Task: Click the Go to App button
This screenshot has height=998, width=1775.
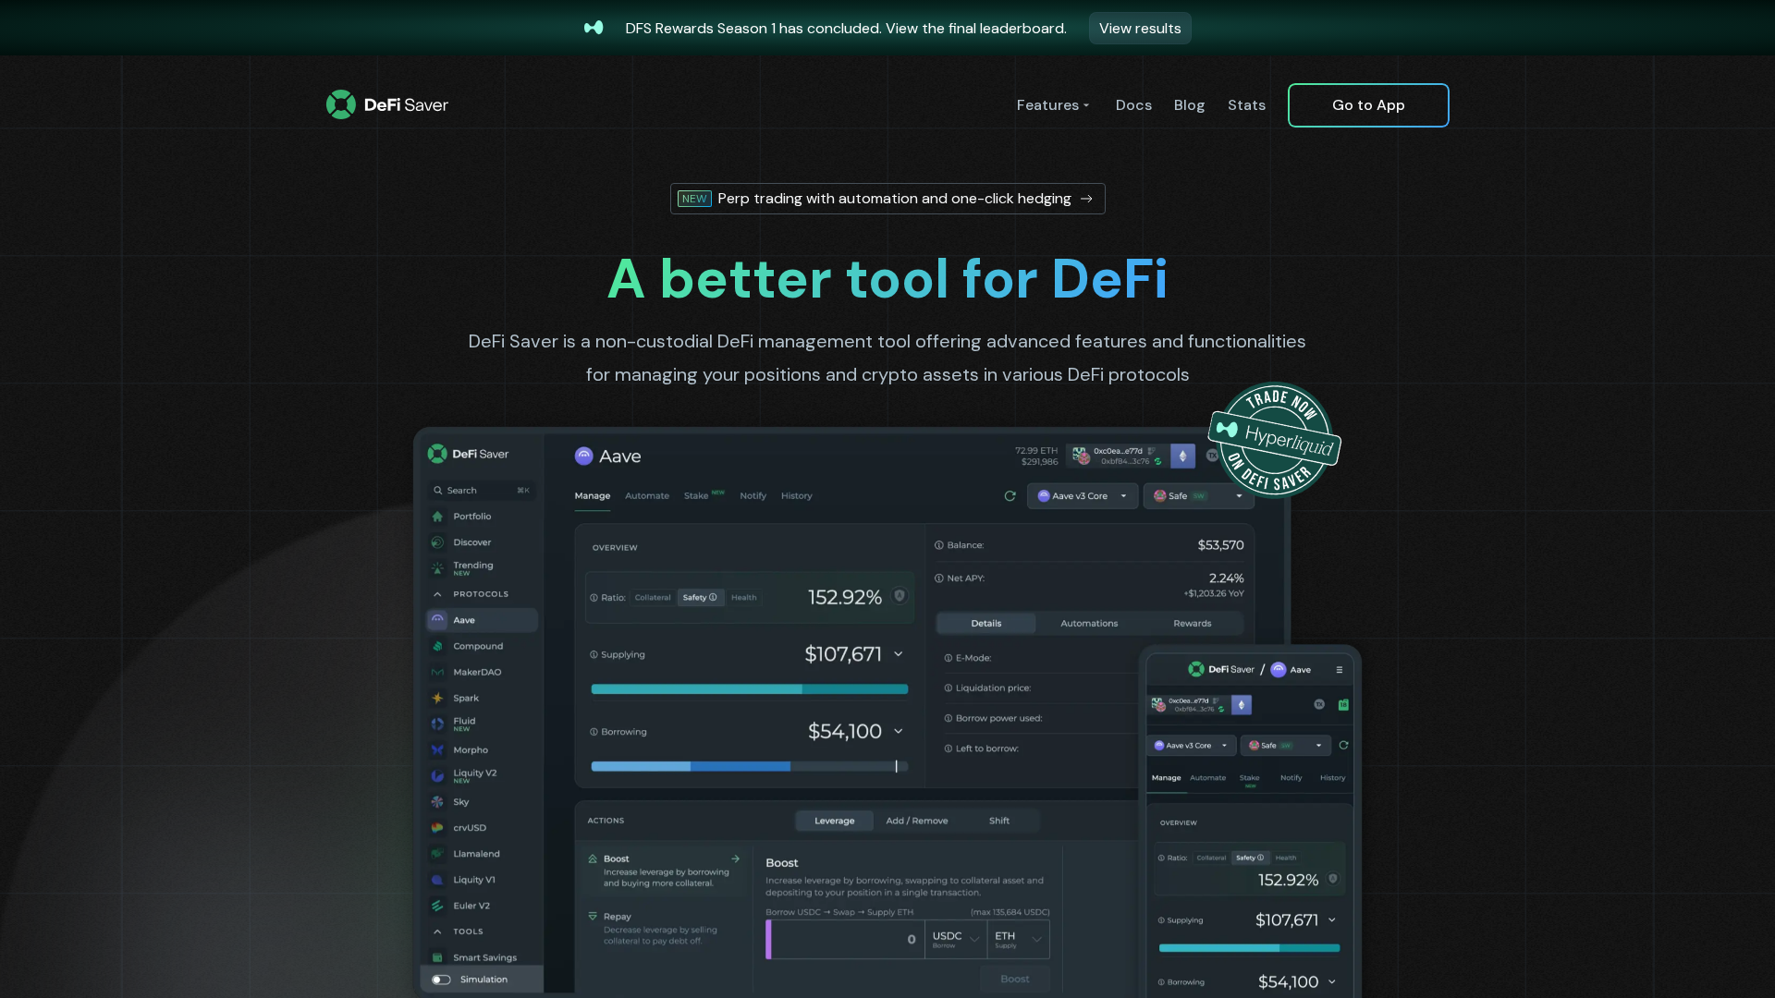Action: (x=1368, y=105)
